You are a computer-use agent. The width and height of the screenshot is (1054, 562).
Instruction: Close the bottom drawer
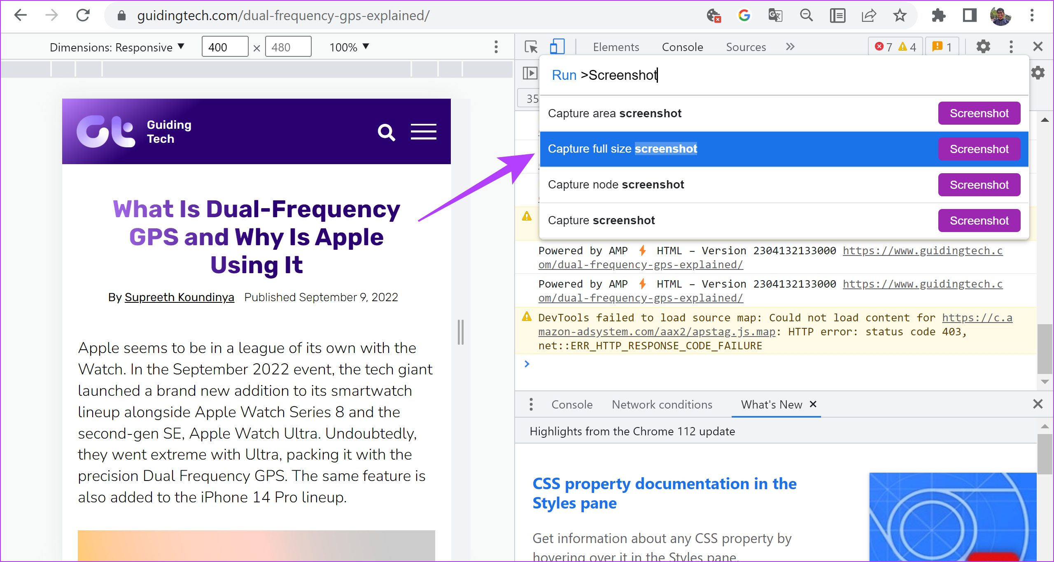[1038, 404]
